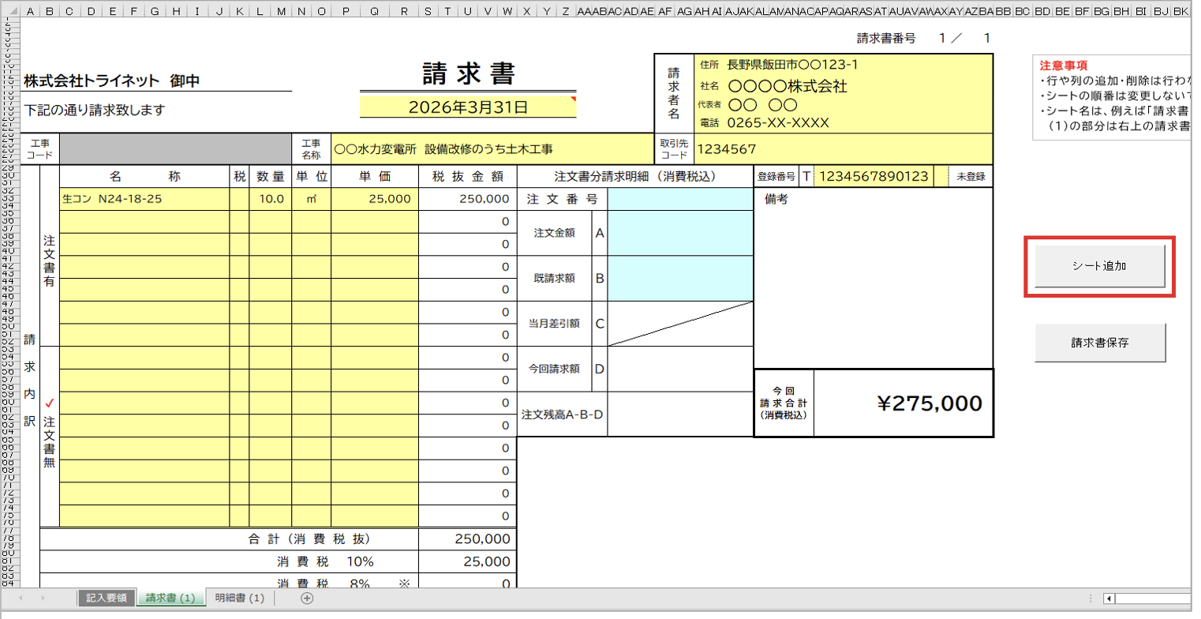Click the previous sheet tab arrow
This screenshot has width=1201, height=619.
[21, 598]
